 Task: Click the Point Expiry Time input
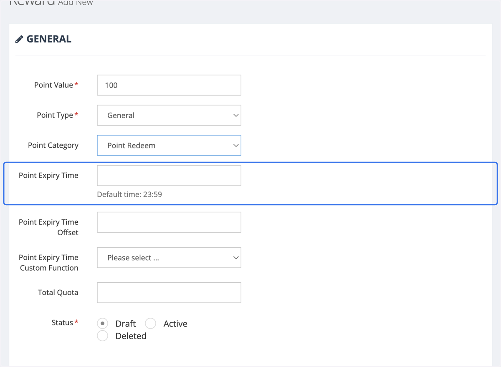point(169,176)
